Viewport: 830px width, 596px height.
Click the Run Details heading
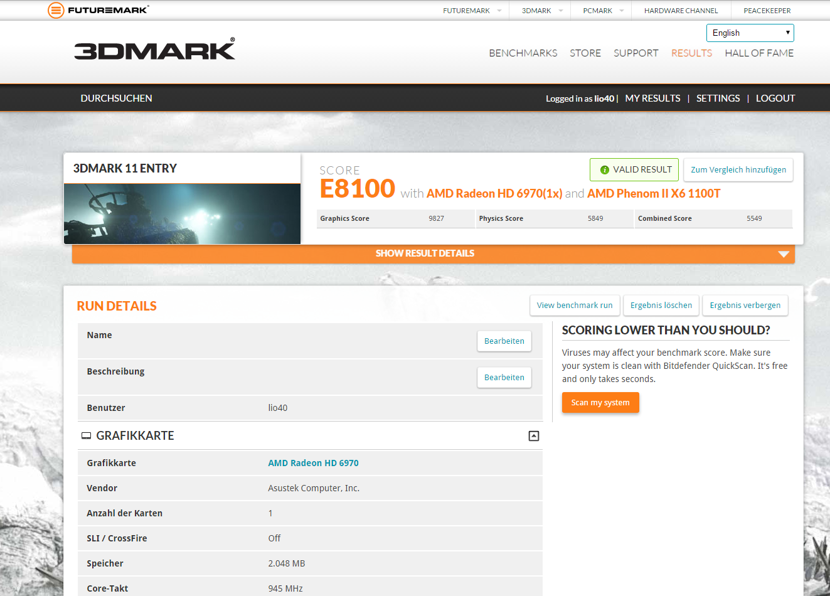point(117,306)
